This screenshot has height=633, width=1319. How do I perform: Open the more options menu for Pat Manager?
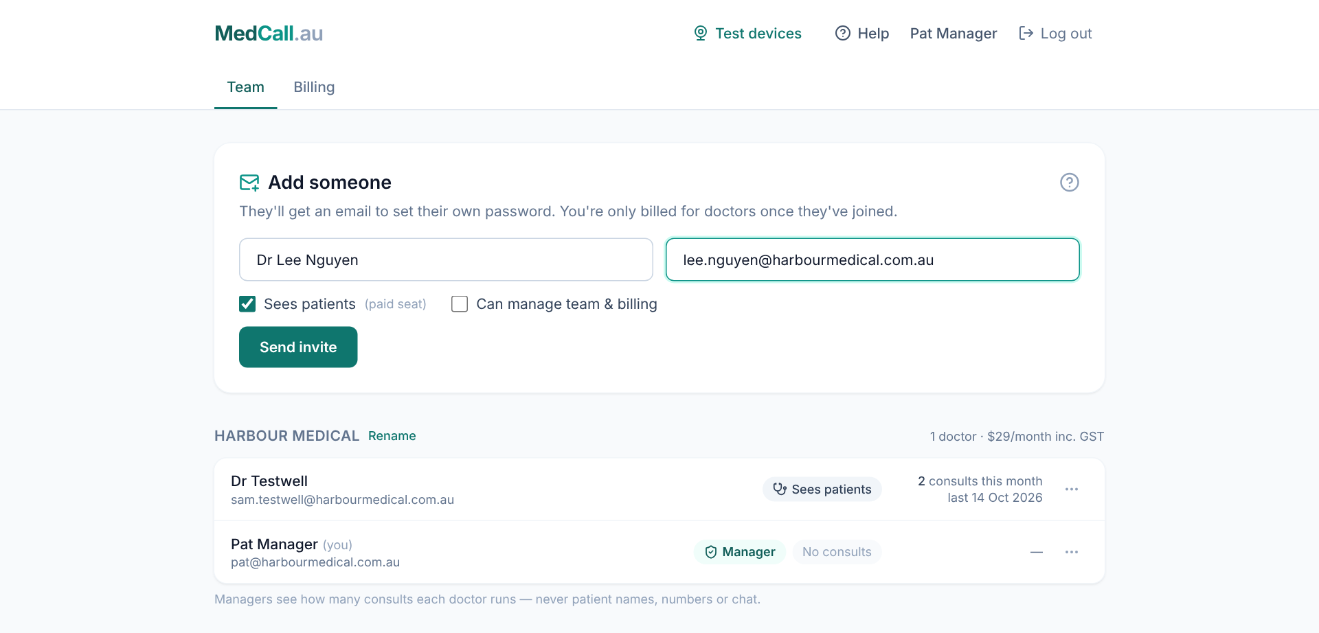click(x=1072, y=552)
